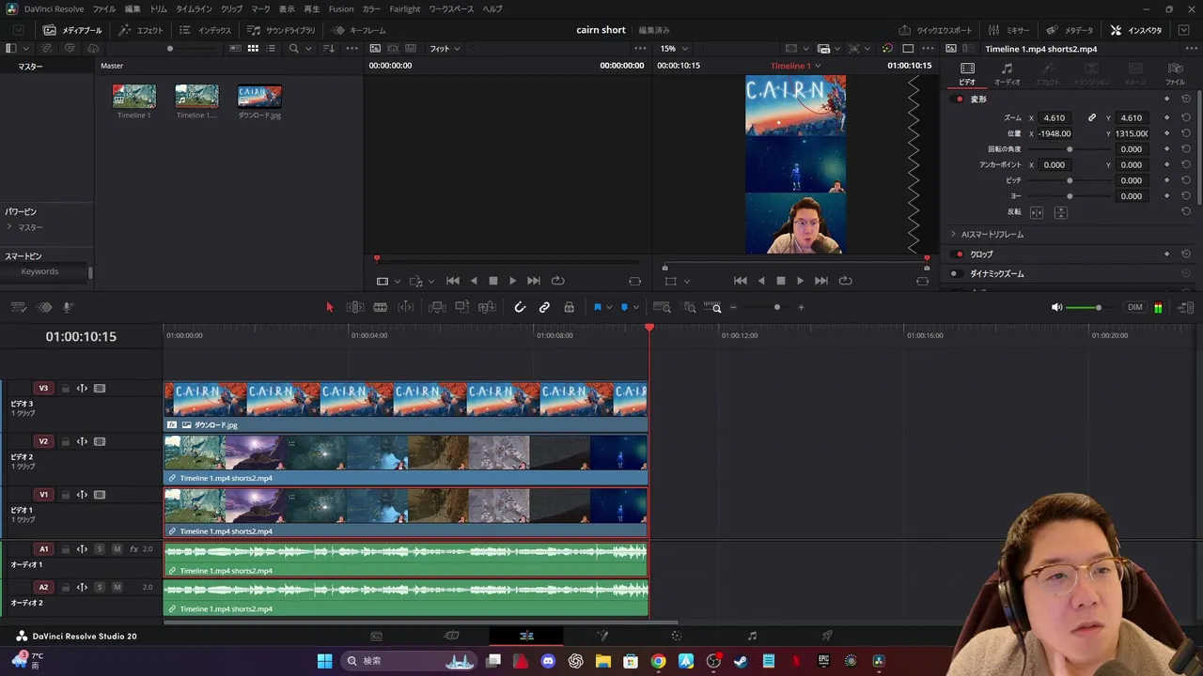
Task: Click the Full Extent Zoom icon
Action: [x=662, y=307]
